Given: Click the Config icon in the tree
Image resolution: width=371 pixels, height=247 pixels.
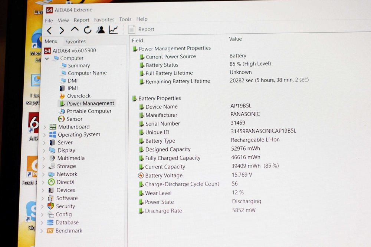Looking at the screenshot, I should 50,214.
